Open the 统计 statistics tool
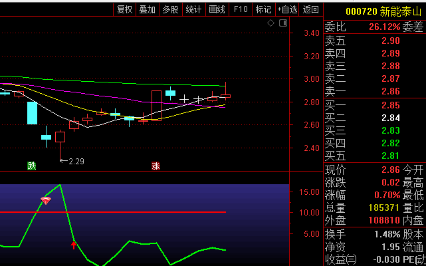Viewport: 426px width, 266px height. click(193, 9)
